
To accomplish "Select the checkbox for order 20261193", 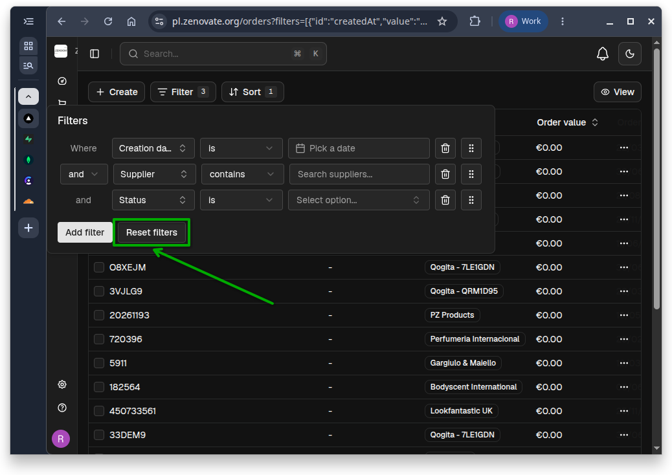I will pyautogui.click(x=99, y=315).
